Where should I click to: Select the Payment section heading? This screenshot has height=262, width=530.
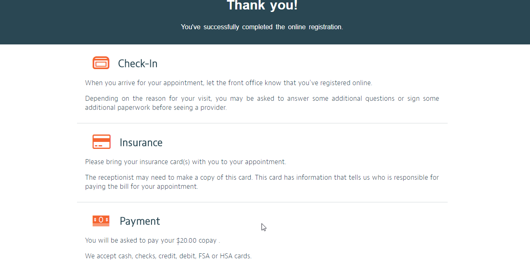[x=140, y=221]
